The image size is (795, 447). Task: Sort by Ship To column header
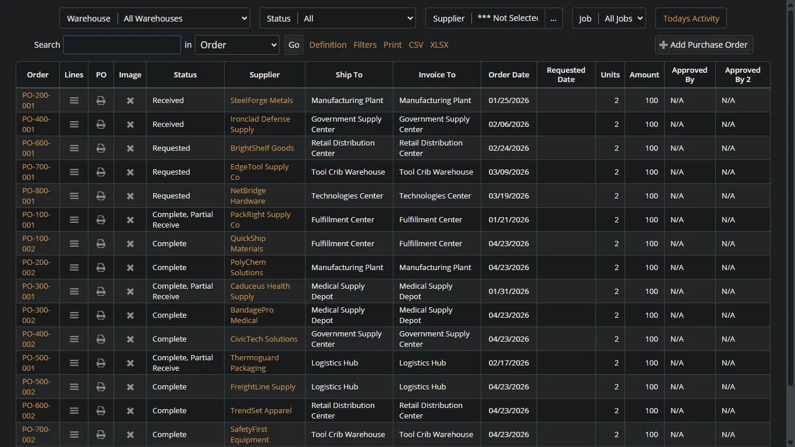(349, 74)
